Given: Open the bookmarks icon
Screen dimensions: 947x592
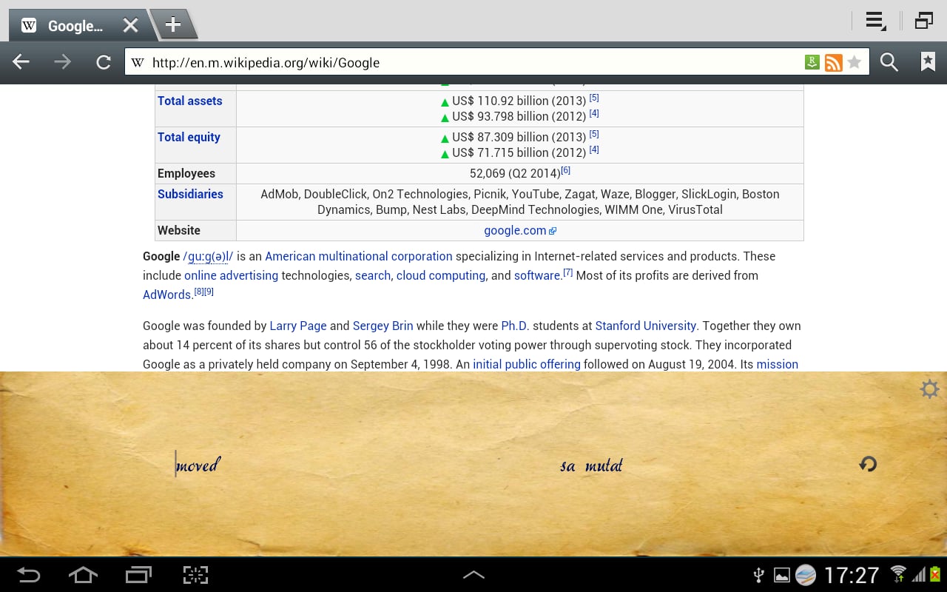Looking at the screenshot, I should 927,62.
